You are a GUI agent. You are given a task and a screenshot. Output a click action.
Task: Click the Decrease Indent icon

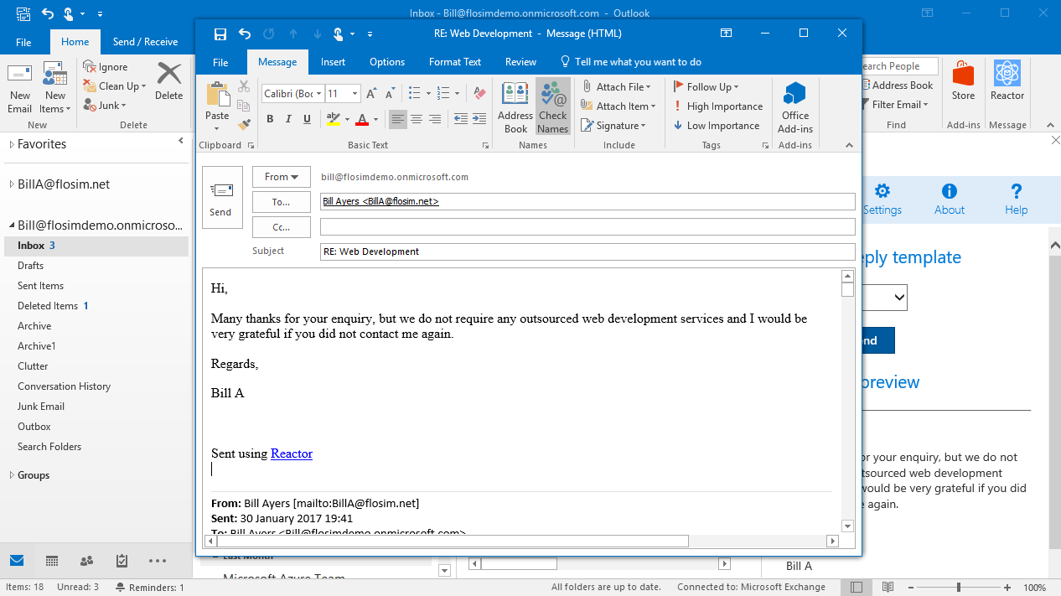[461, 119]
